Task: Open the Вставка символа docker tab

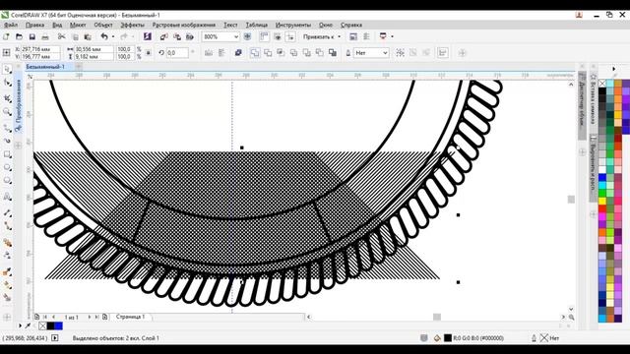Action: click(x=594, y=99)
